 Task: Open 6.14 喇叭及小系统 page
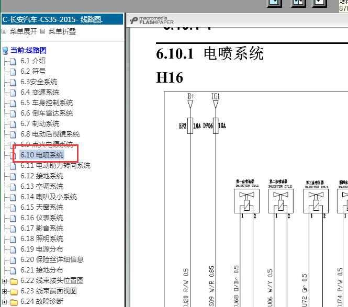point(48,197)
